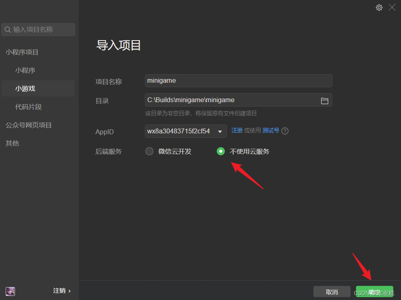Open 代码片段 sidebar entry
Screen dimensions: 401x300
(x=28, y=107)
